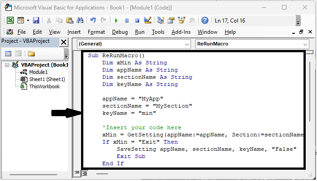Image resolution: width=317 pixels, height=181 pixels.
Task: Click the keyName = "min" code line
Action: tap(129, 113)
